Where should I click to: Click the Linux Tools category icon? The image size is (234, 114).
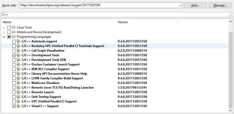pyautogui.click(x=14, y=27)
